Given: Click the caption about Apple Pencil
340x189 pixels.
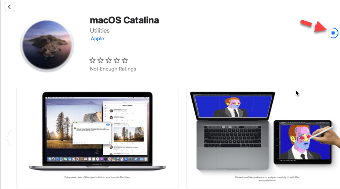Looking at the screenshot, I should (x=267, y=179).
